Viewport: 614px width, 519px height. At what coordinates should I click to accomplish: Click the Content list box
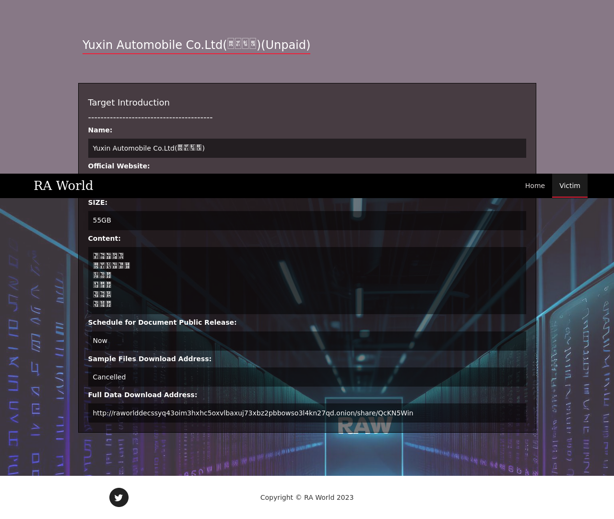pos(307,281)
